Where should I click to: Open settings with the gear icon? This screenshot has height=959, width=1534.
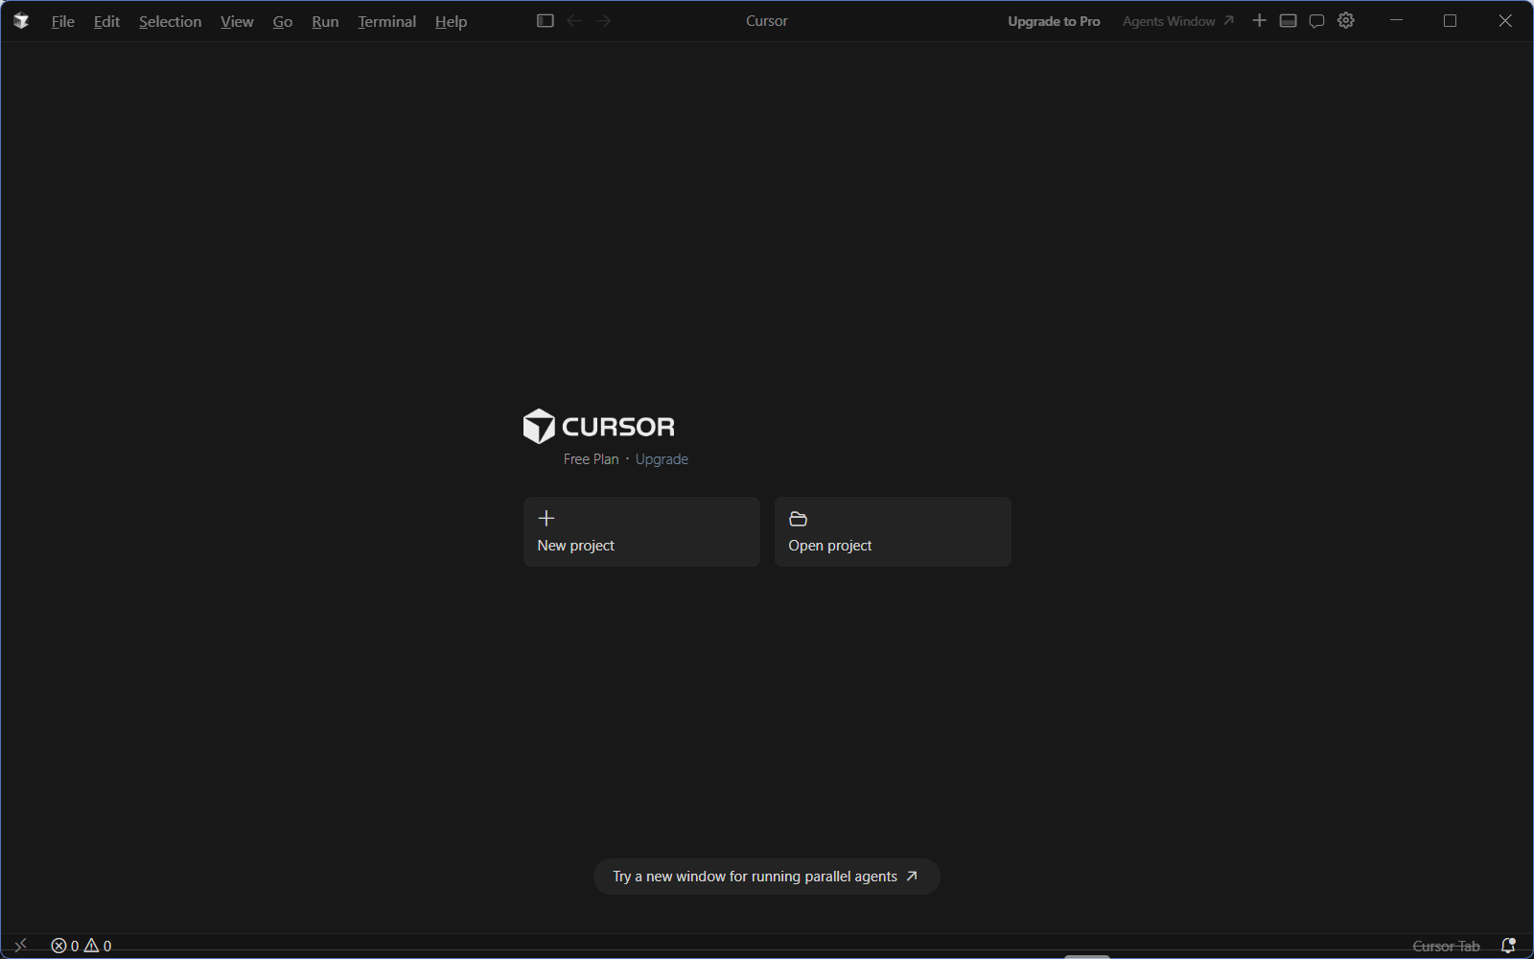pos(1346,21)
